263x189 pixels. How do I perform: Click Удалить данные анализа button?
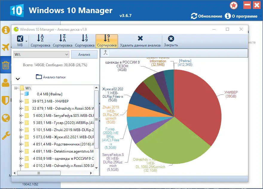(x=140, y=41)
